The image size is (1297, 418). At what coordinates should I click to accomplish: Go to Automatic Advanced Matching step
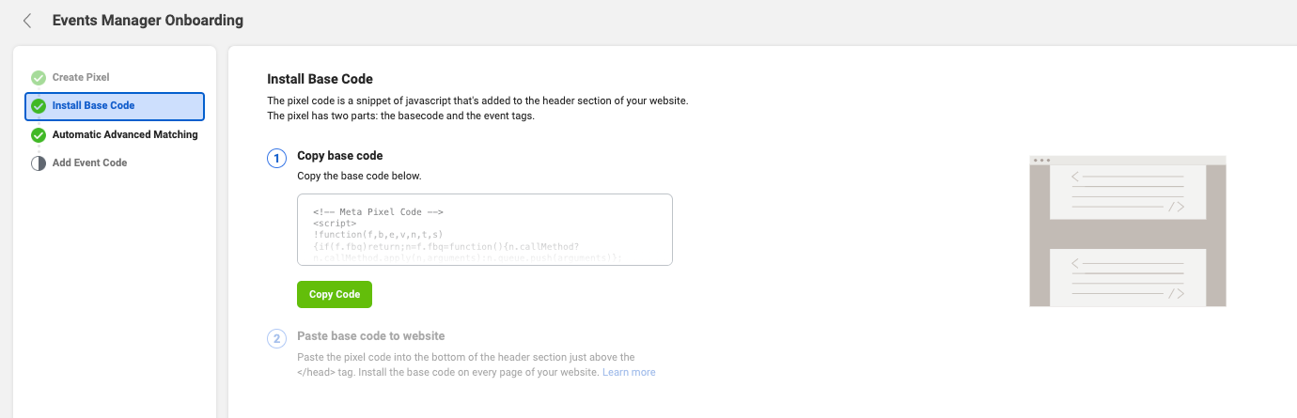click(x=125, y=134)
